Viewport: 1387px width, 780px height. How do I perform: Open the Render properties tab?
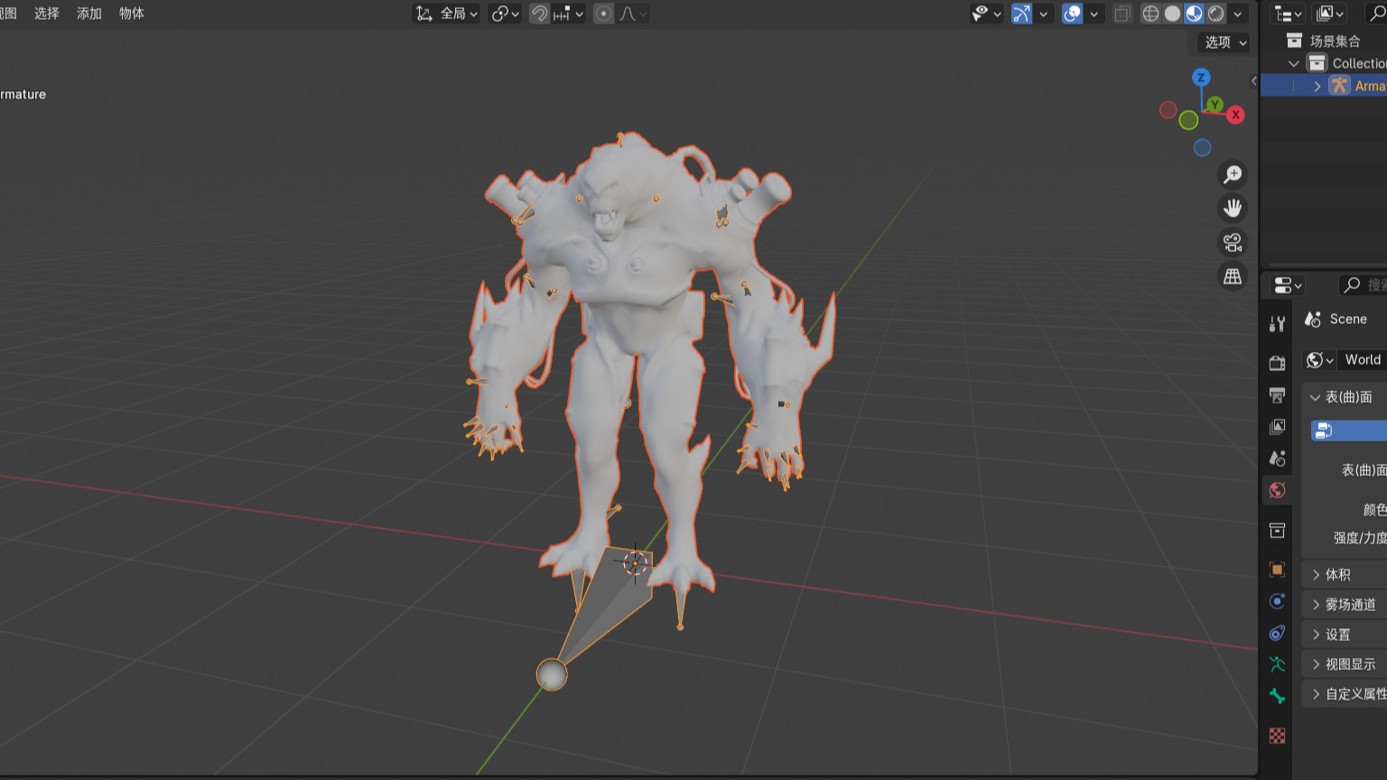tap(1277, 363)
